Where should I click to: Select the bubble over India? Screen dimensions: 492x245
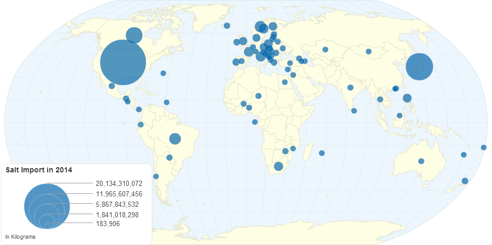350,87
